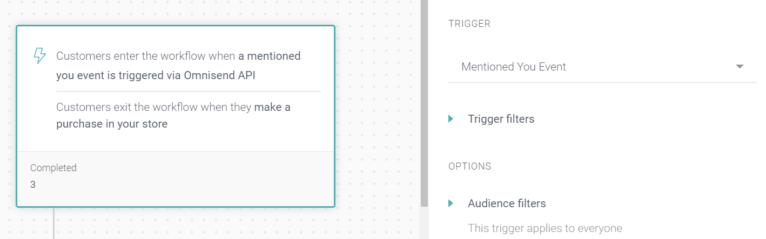Click 'make a purchase in your store'
This screenshot has width=766, height=239.
tap(173, 115)
